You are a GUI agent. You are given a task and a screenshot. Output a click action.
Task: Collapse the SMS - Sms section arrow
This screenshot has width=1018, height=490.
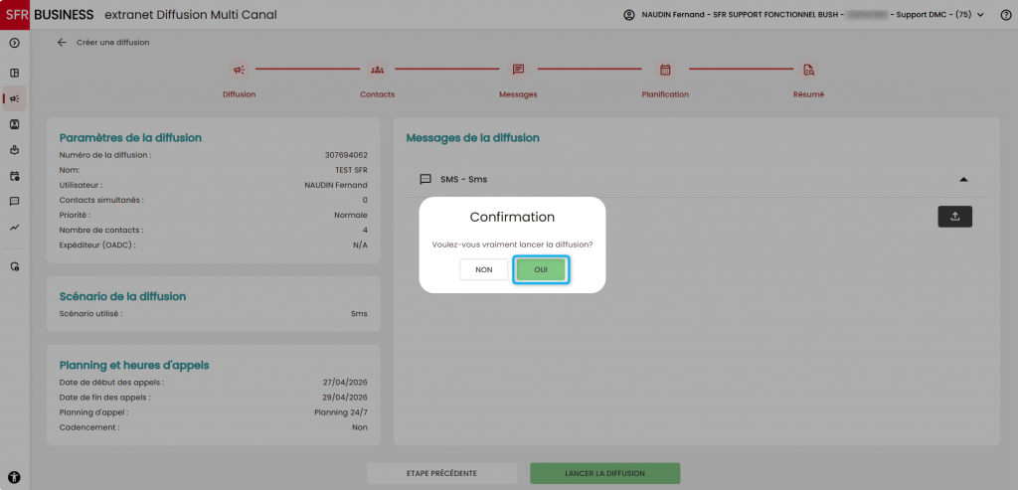963,179
